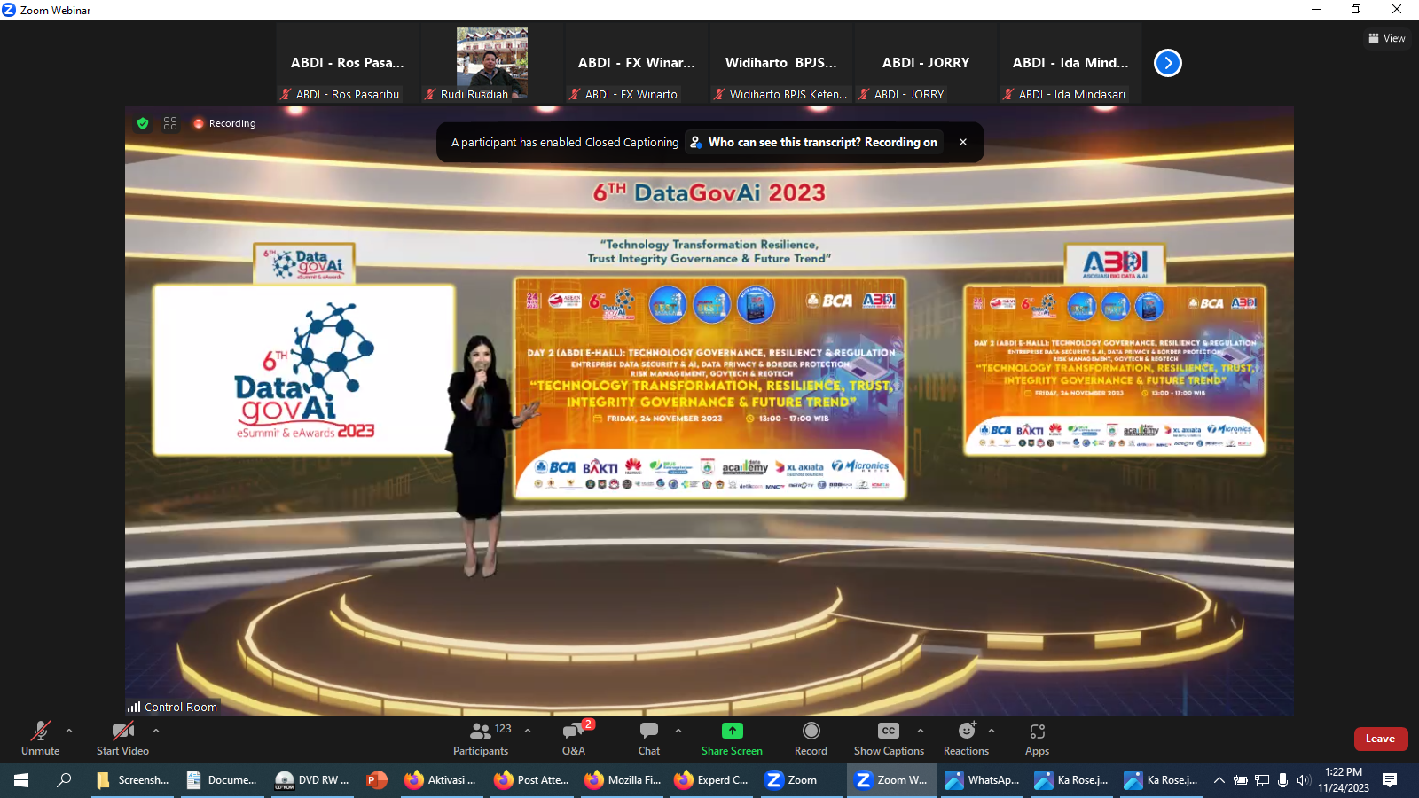Open the gallery grid icon beside Recording
The width and height of the screenshot is (1419, 798).
(x=170, y=123)
